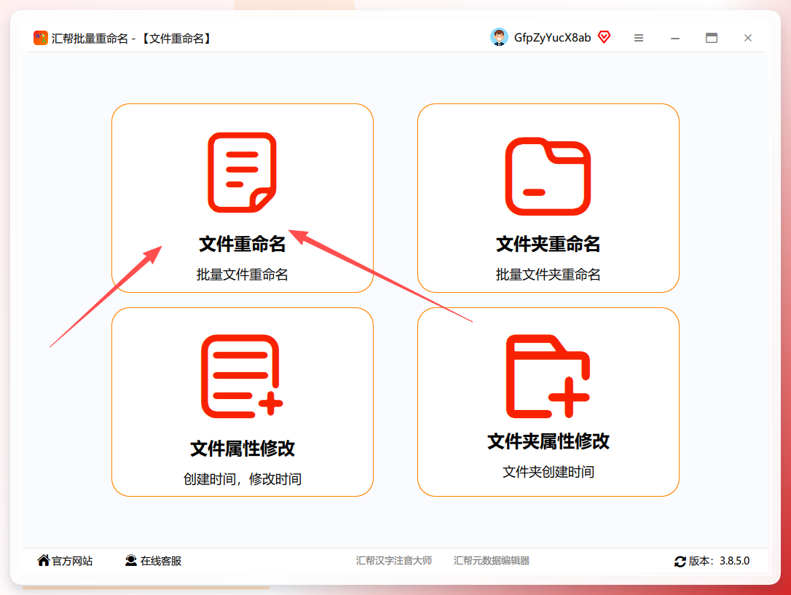Screen dimensions: 791x595
Task: Open 汇帮汉字注音大师 link
Action: tap(394, 561)
